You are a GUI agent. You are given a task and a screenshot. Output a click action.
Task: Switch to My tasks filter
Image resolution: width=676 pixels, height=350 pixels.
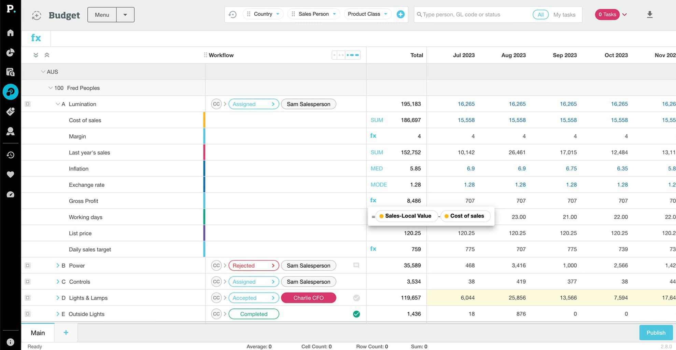(x=564, y=15)
